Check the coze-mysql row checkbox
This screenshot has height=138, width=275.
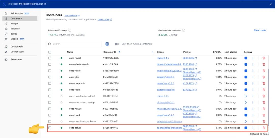click(x=50, y=58)
